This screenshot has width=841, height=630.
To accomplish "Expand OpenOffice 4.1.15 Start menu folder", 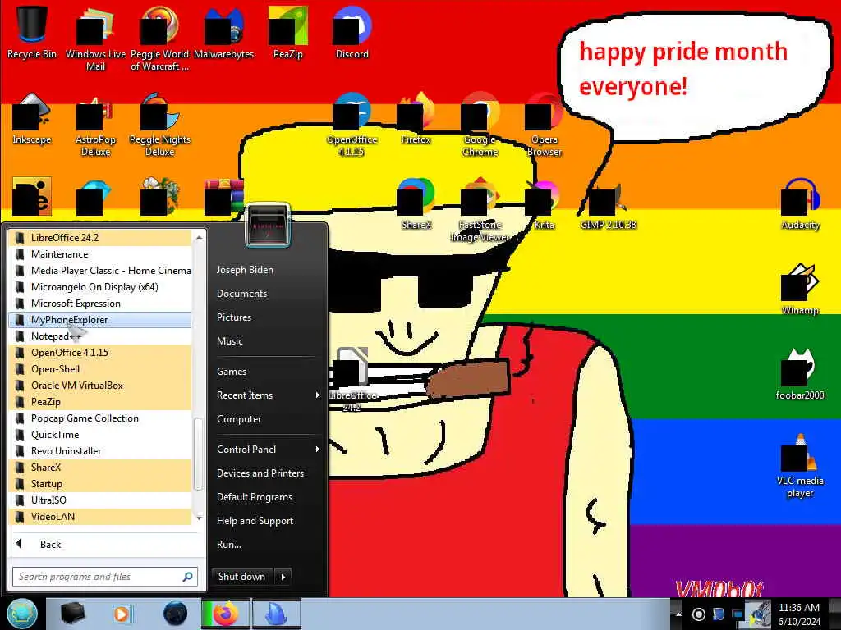I will point(99,353).
